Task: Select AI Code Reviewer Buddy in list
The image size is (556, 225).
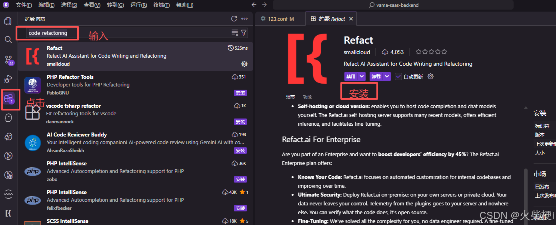Action: (135, 143)
